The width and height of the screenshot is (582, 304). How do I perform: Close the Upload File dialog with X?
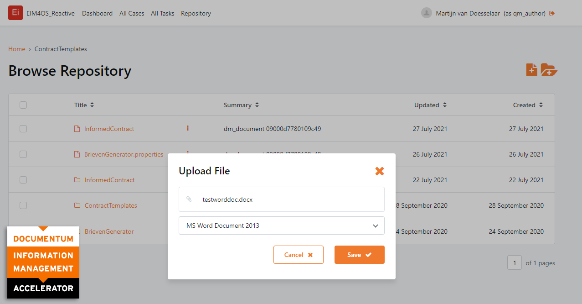pyautogui.click(x=379, y=171)
